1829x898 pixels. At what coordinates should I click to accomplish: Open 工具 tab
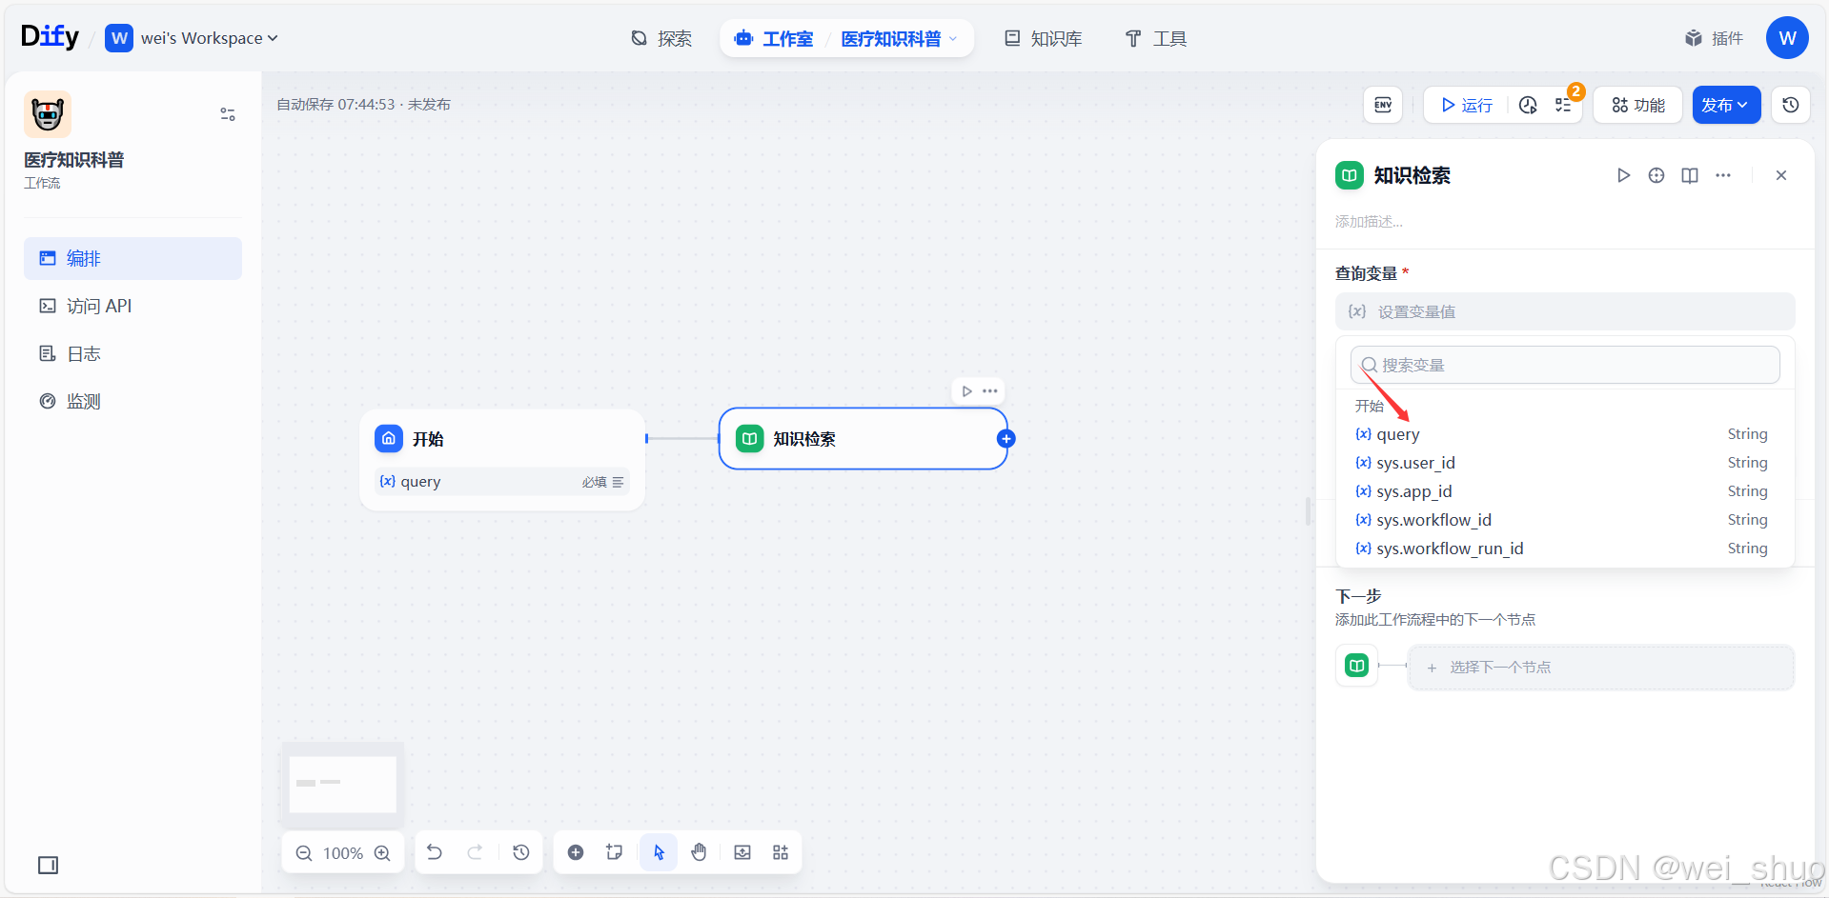(1156, 38)
